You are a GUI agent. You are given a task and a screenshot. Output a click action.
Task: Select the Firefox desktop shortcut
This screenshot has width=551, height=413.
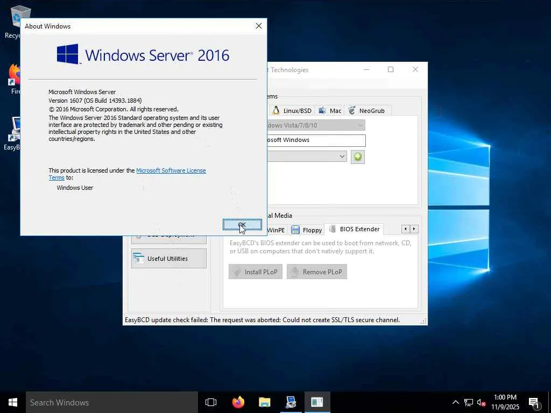(13, 79)
